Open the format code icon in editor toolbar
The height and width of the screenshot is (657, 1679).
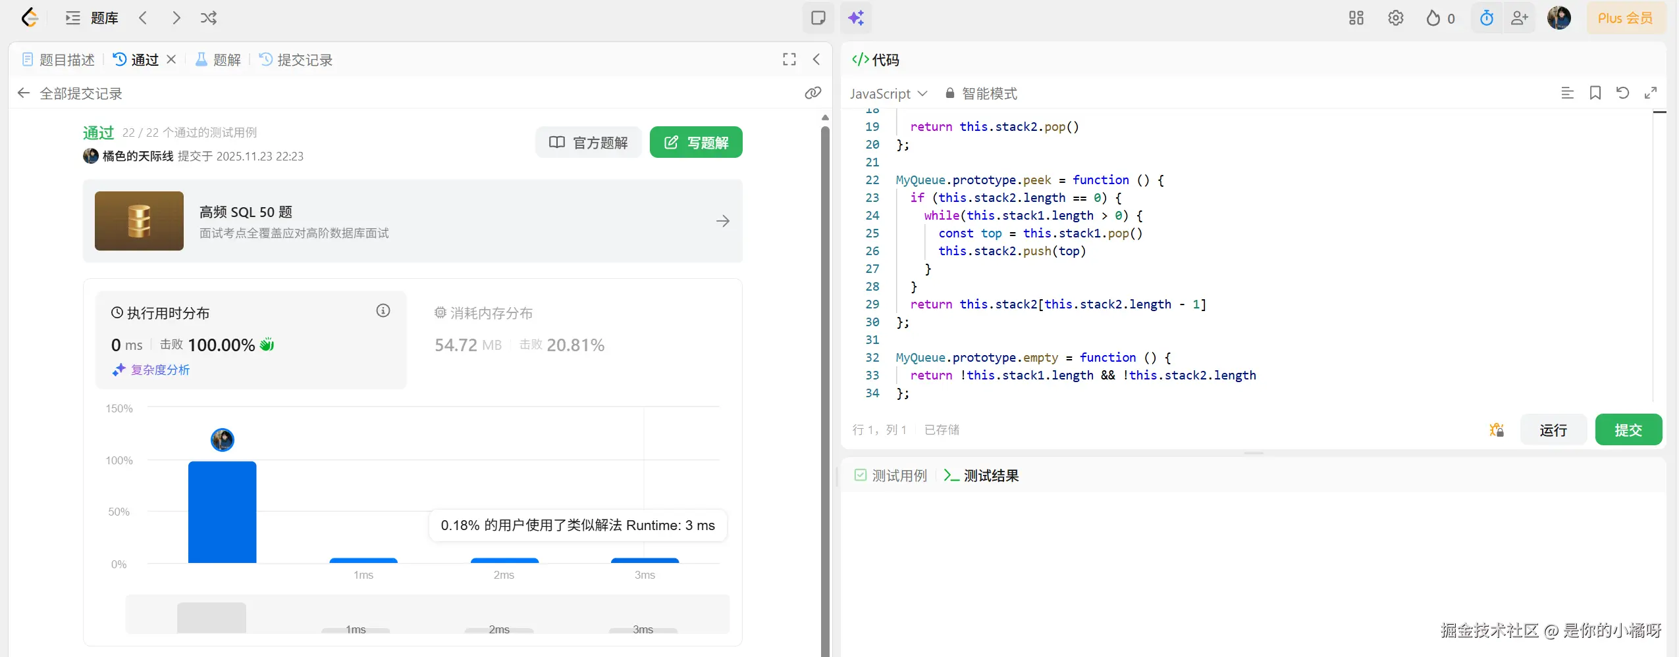1568,93
